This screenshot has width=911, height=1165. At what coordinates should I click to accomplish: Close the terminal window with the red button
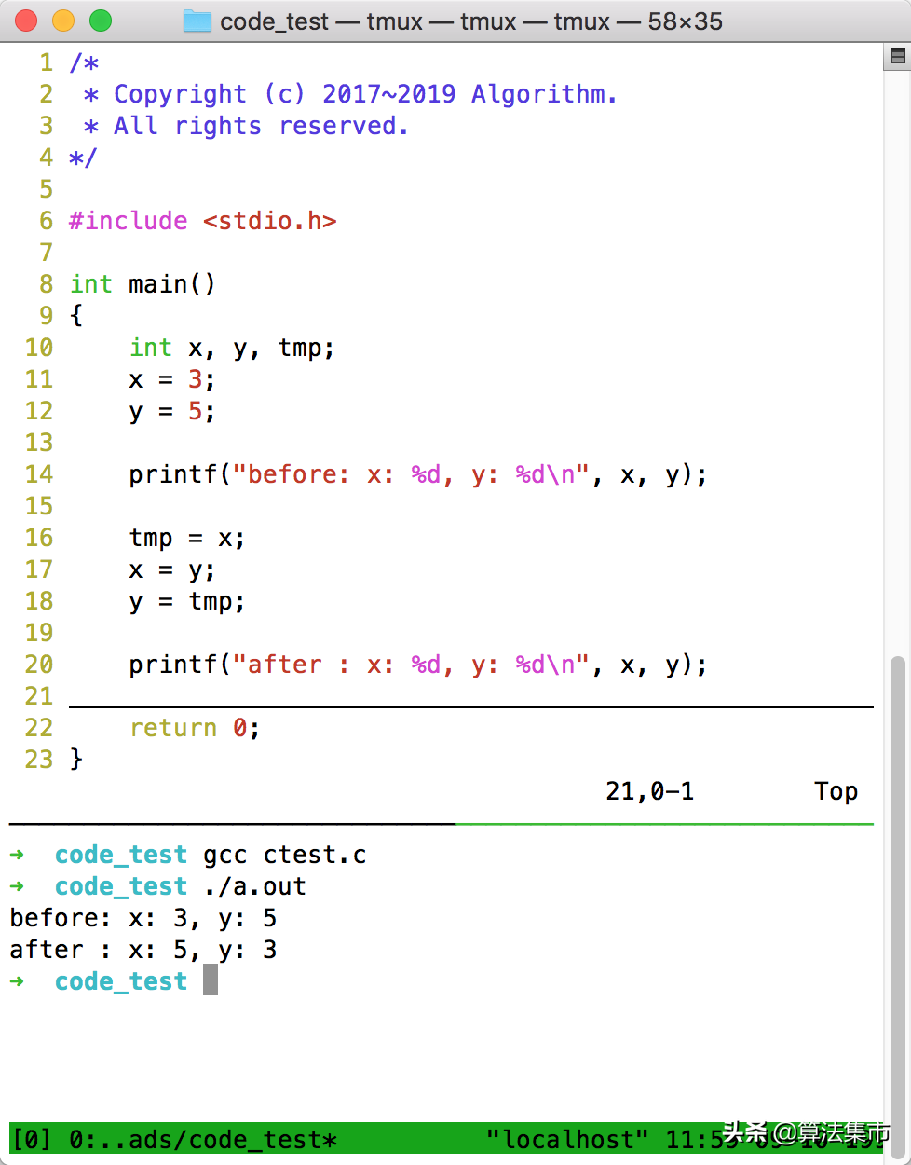[x=27, y=21]
